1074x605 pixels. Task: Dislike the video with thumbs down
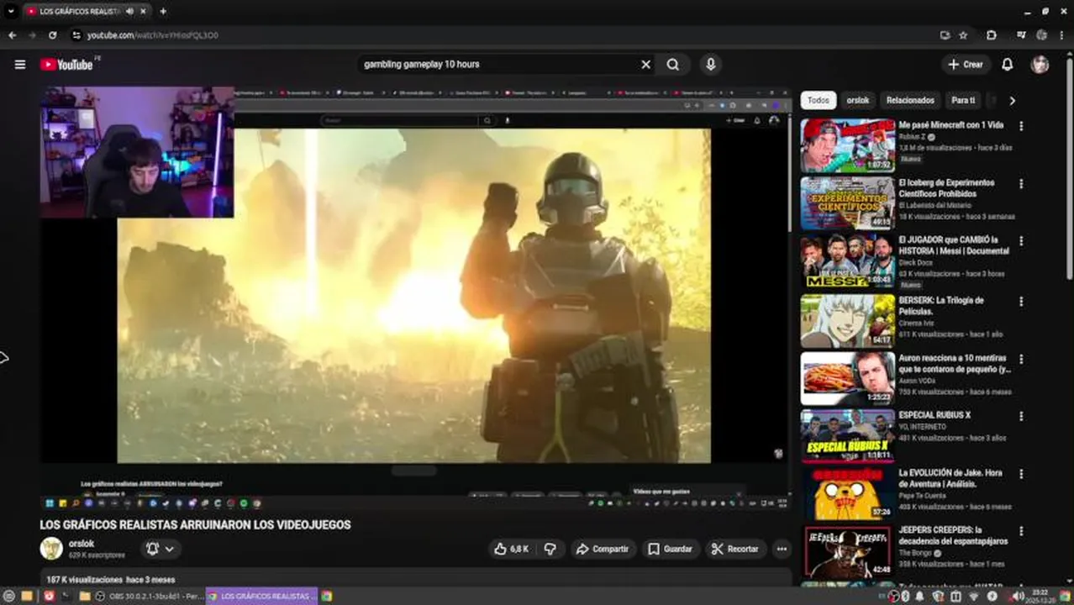(x=550, y=549)
